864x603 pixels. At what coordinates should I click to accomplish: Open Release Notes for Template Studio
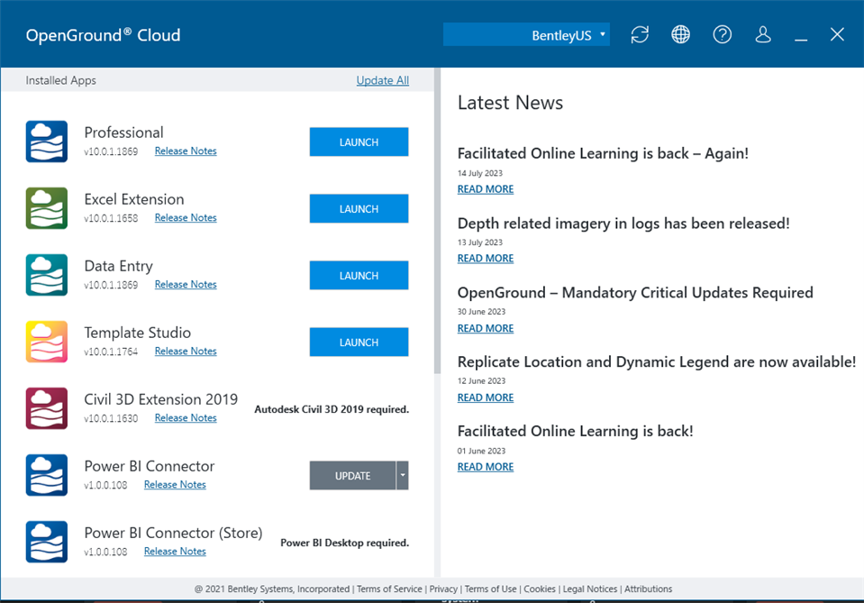point(186,352)
